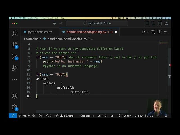Click the code minimap at editor top right
This screenshot has height=135, width=180.
tap(163, 43)
